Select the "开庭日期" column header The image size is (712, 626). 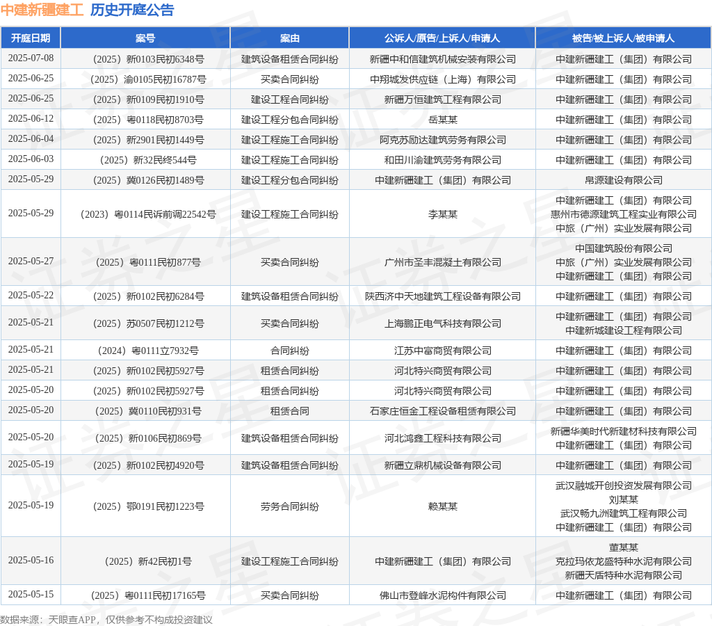(31, 38)
